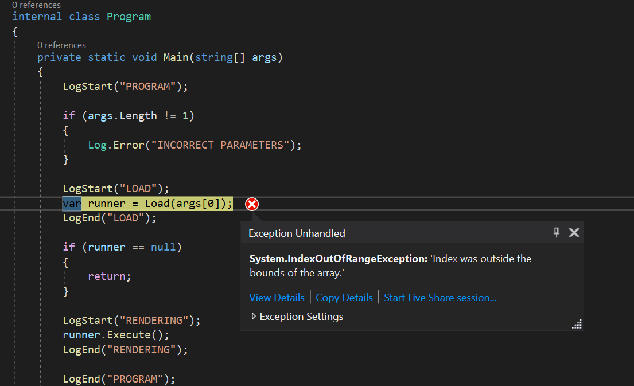Click the 'Program' class name
Image resolution: width=634 pixels, height=386 pixels.
pos(129,17)
